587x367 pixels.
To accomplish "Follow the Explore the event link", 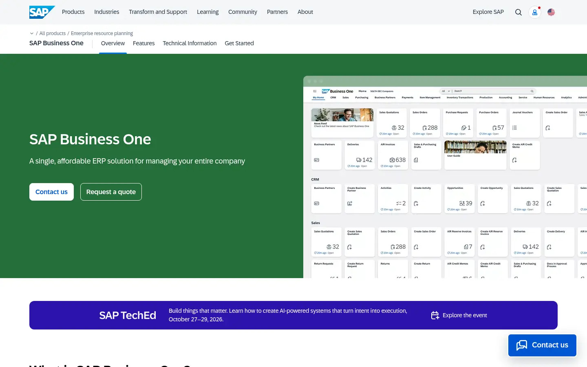I will [459, 315].
